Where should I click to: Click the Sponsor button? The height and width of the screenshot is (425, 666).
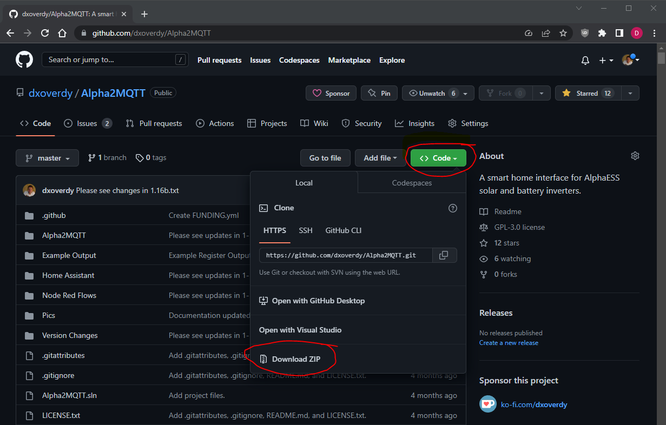(331, 93)
